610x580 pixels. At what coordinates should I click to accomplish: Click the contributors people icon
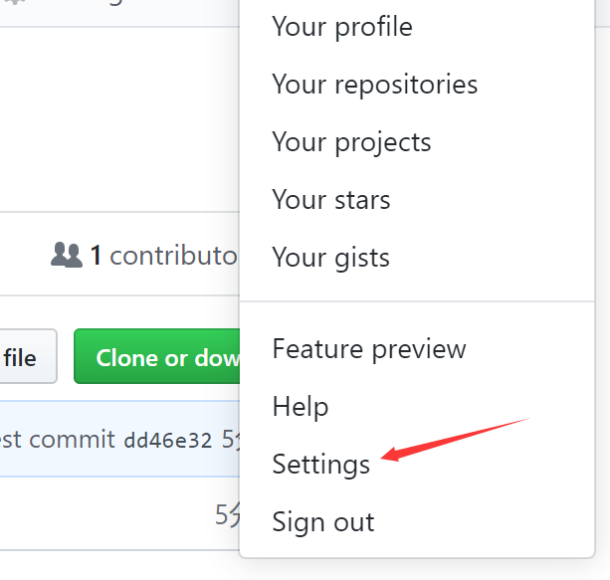pos(67,255)
